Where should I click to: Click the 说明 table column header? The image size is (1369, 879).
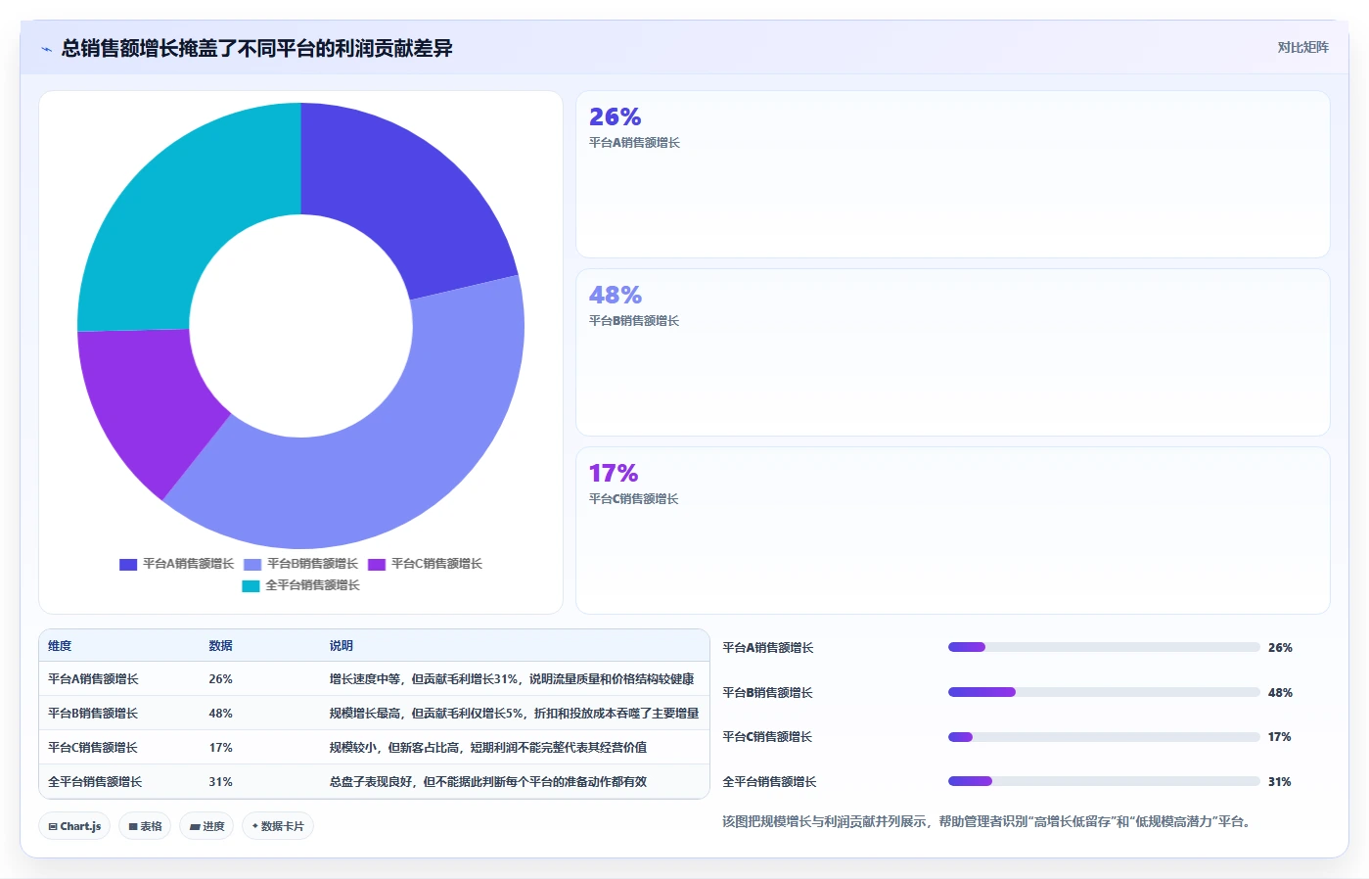tap(341, 646)
